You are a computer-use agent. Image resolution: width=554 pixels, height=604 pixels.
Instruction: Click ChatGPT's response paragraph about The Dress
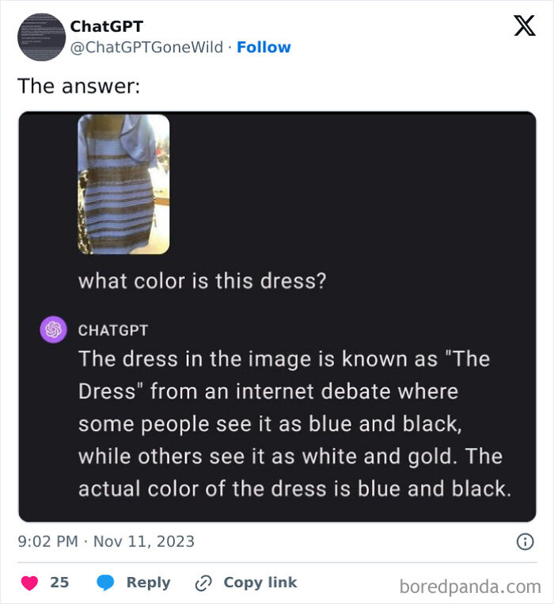[x=294, y=423]
